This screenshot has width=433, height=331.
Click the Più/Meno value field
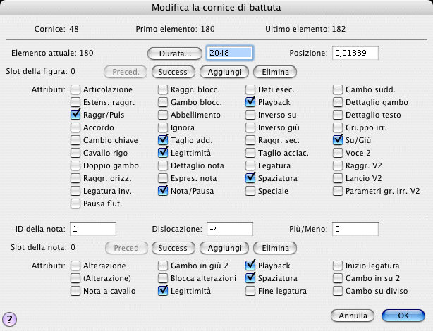(355, 229)
